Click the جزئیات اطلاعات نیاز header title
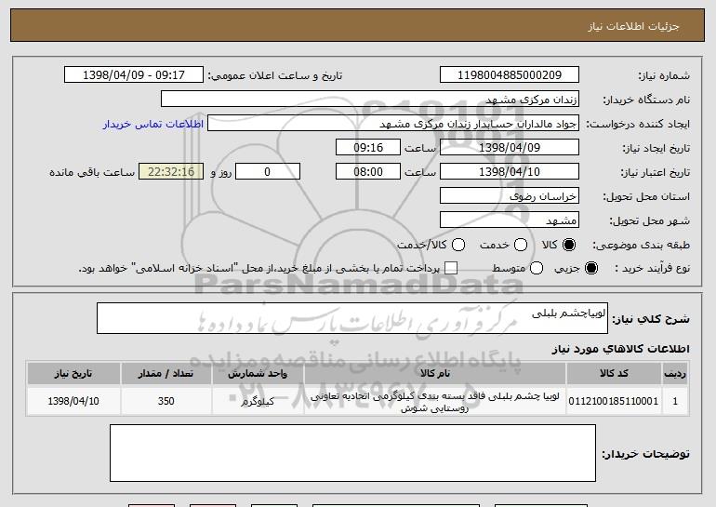 point(633,26)
